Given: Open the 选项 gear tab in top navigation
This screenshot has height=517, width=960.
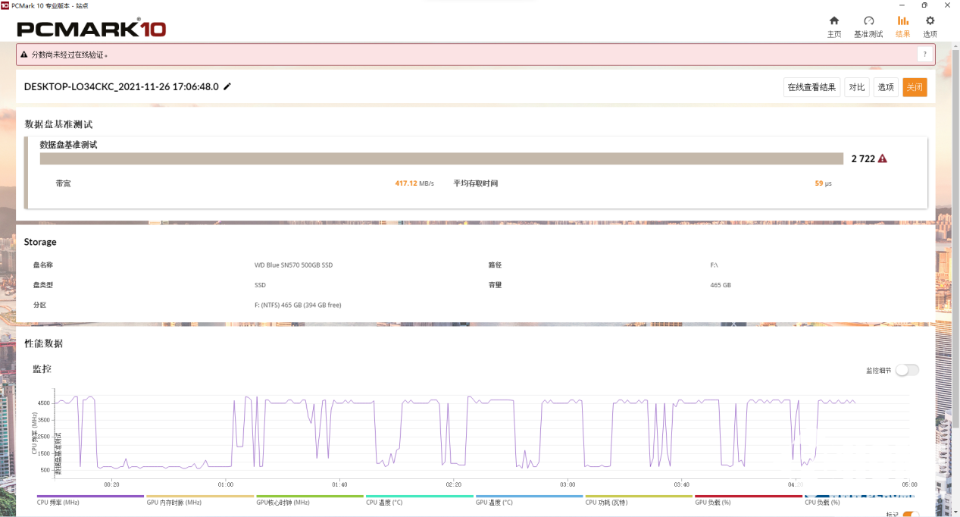Looking at the screenshot, I should (x=930, y=27).
